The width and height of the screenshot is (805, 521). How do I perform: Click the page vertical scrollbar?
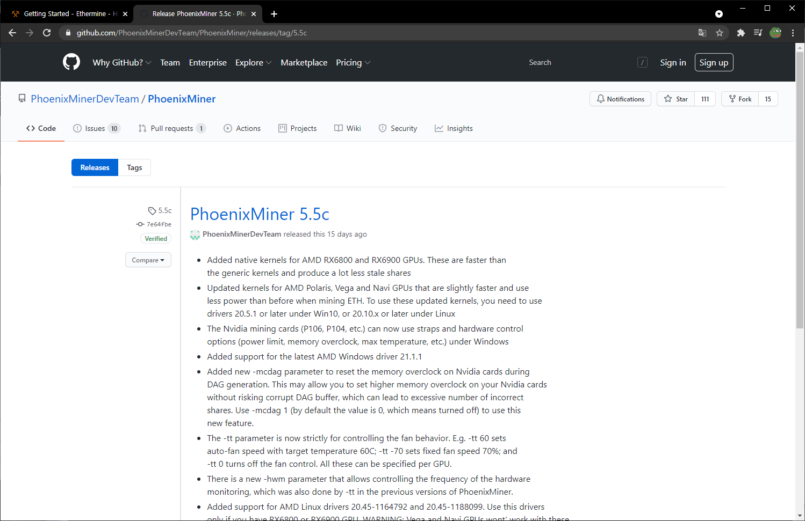[x=800, y=190]
